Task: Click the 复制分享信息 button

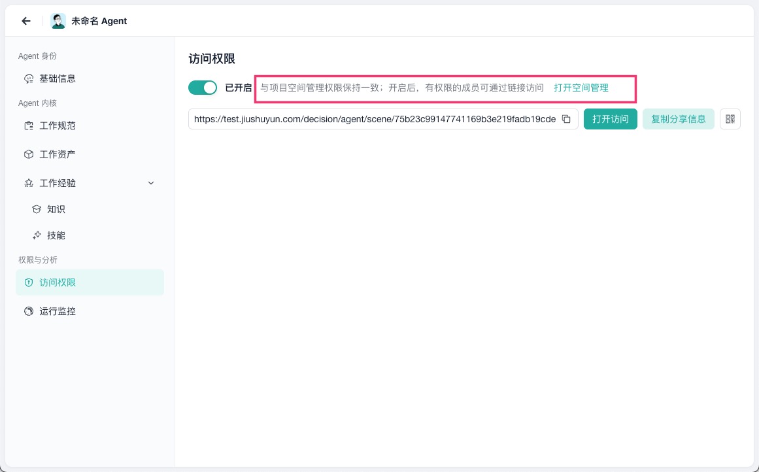Action: [x=678, y=119]
